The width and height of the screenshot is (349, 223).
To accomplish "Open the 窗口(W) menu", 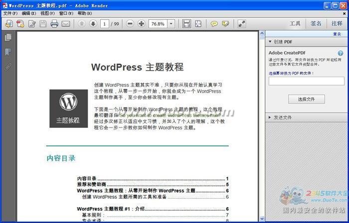I will (x=66, y=13).
